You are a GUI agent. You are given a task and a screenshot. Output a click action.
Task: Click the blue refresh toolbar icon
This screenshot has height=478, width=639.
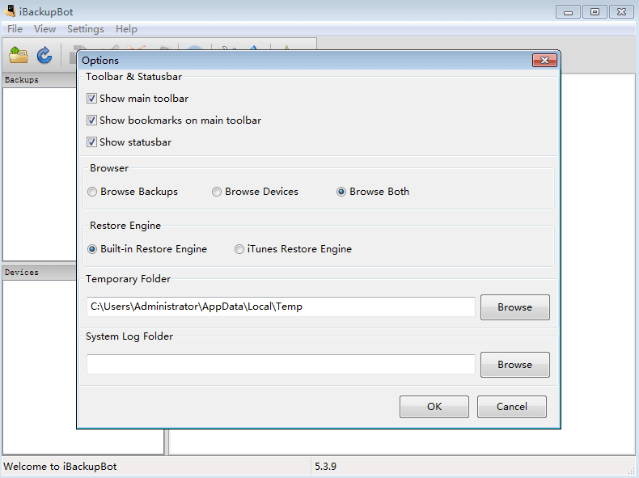click(x=44, y=55)
